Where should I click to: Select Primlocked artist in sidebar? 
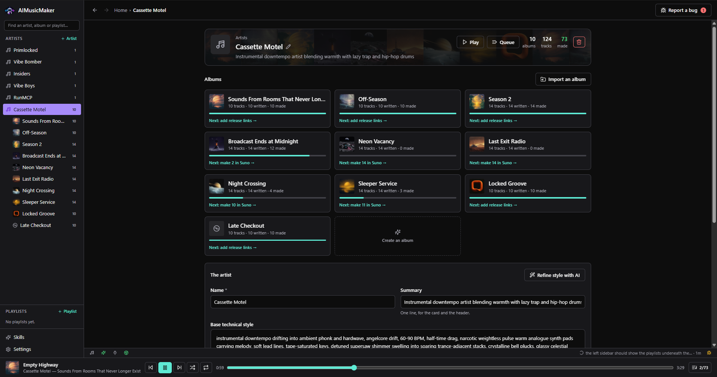pos(42,50)
